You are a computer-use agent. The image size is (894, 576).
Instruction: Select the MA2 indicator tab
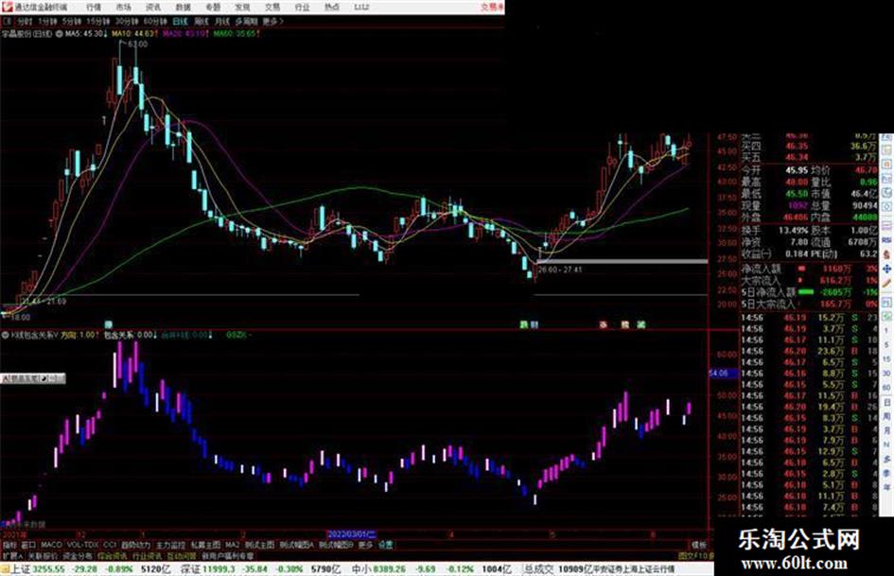pos(232,545)
